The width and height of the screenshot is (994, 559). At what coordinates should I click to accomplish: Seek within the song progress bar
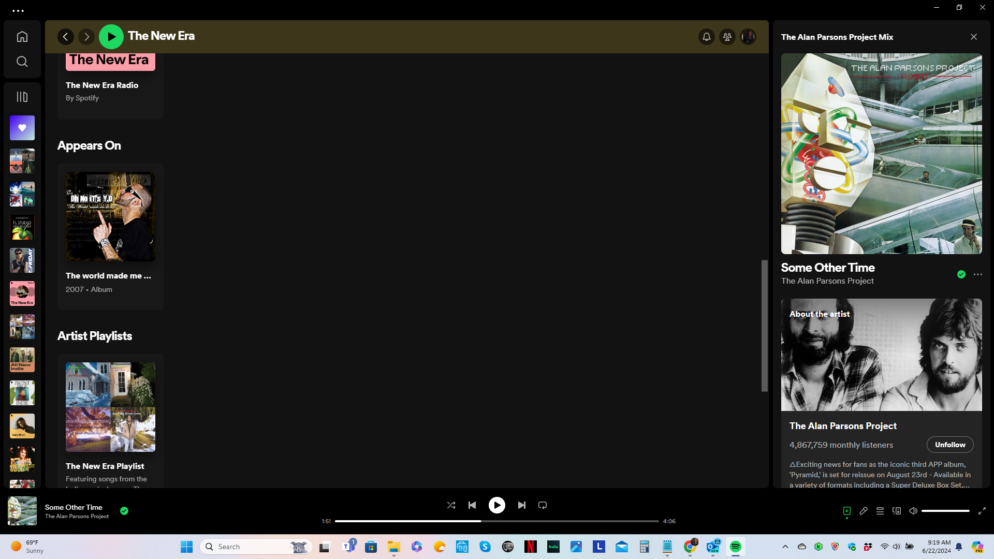[497, 521]
